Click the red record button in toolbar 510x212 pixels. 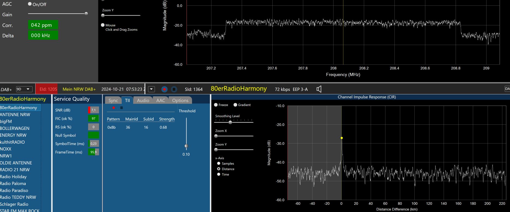(x=164, y=89)
